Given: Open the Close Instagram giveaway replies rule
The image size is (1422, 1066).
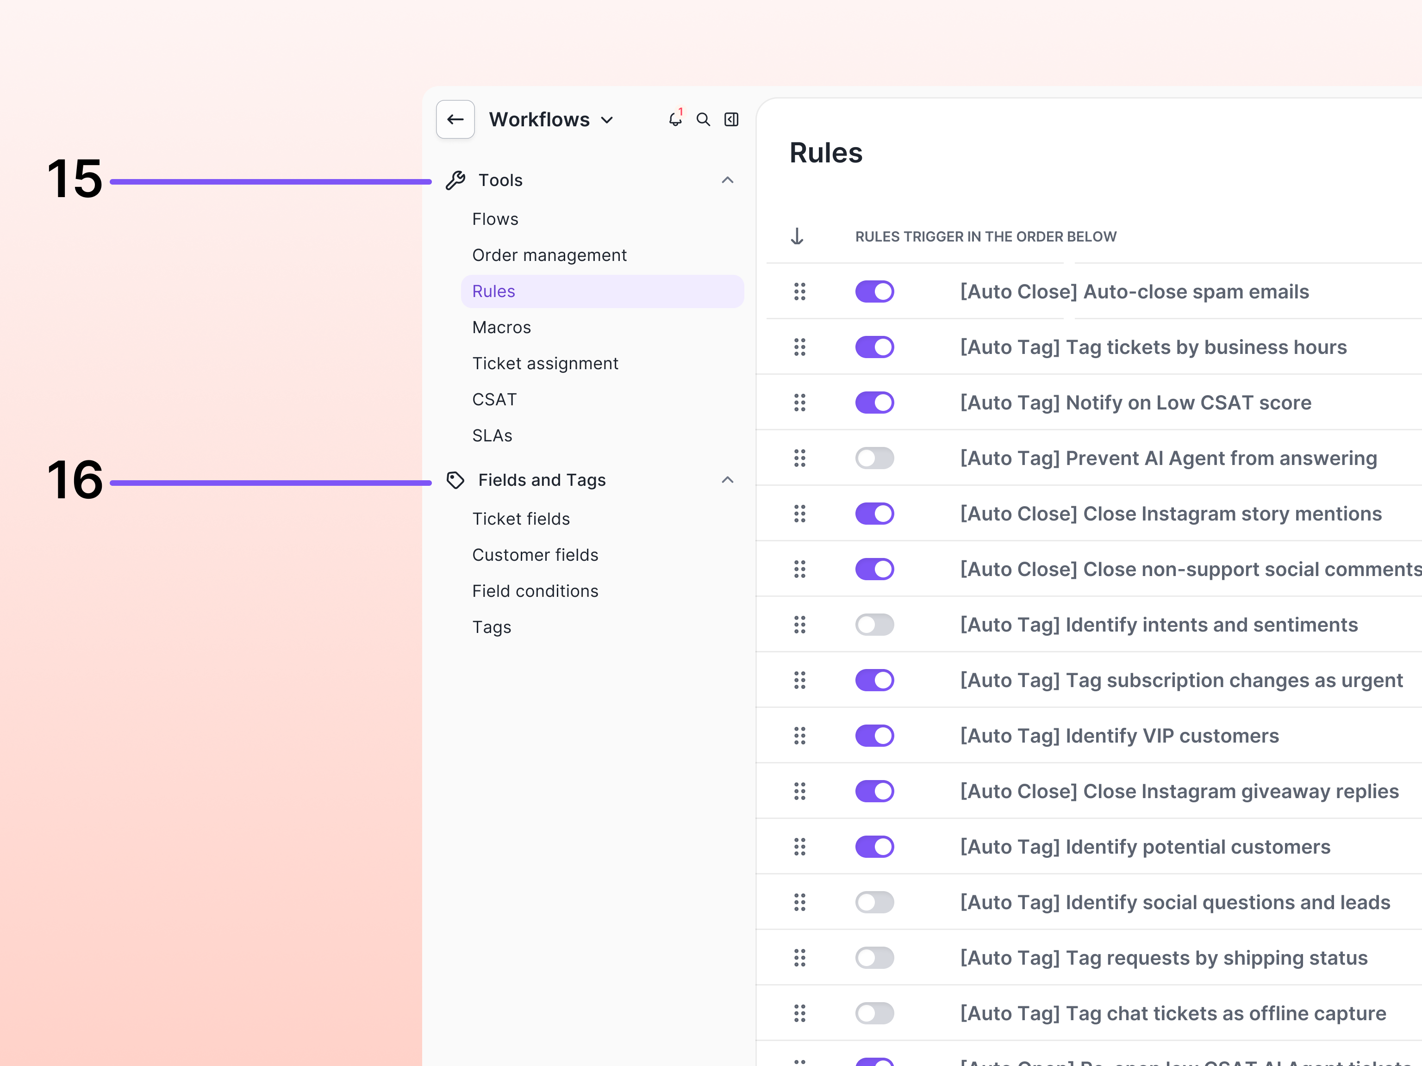Looking at the screenshot, I should [1179, 791].
